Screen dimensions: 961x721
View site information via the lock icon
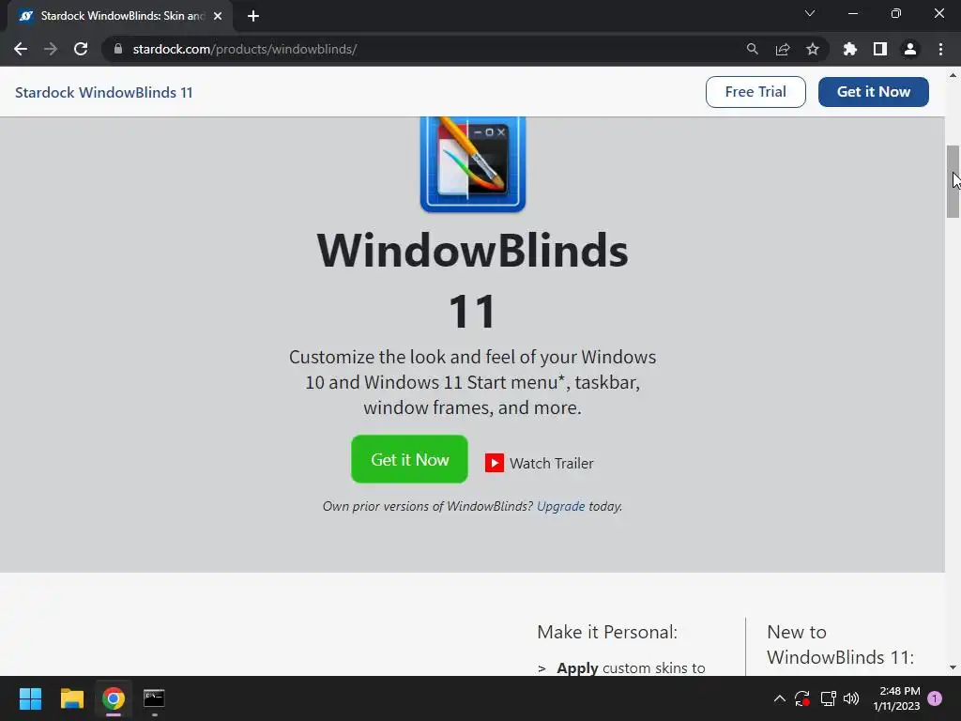[118, 49]
